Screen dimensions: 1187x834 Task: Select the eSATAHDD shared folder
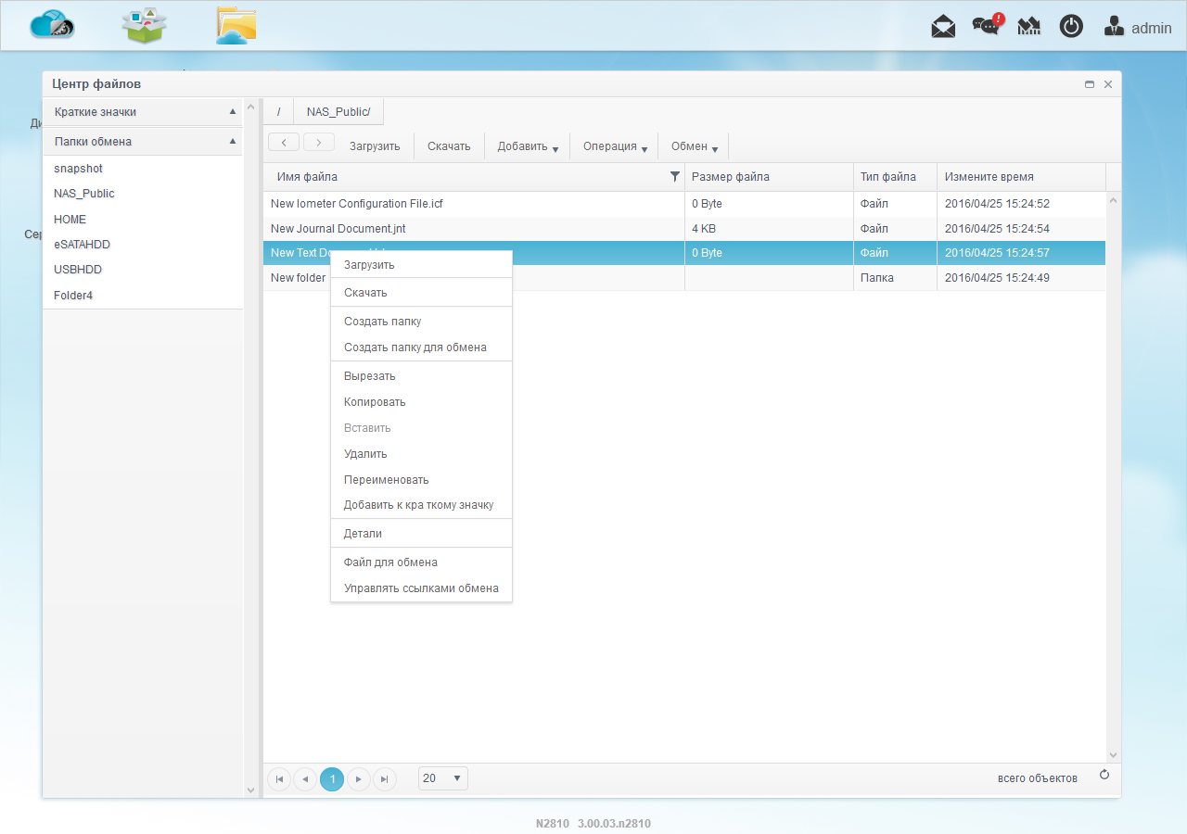83,245
